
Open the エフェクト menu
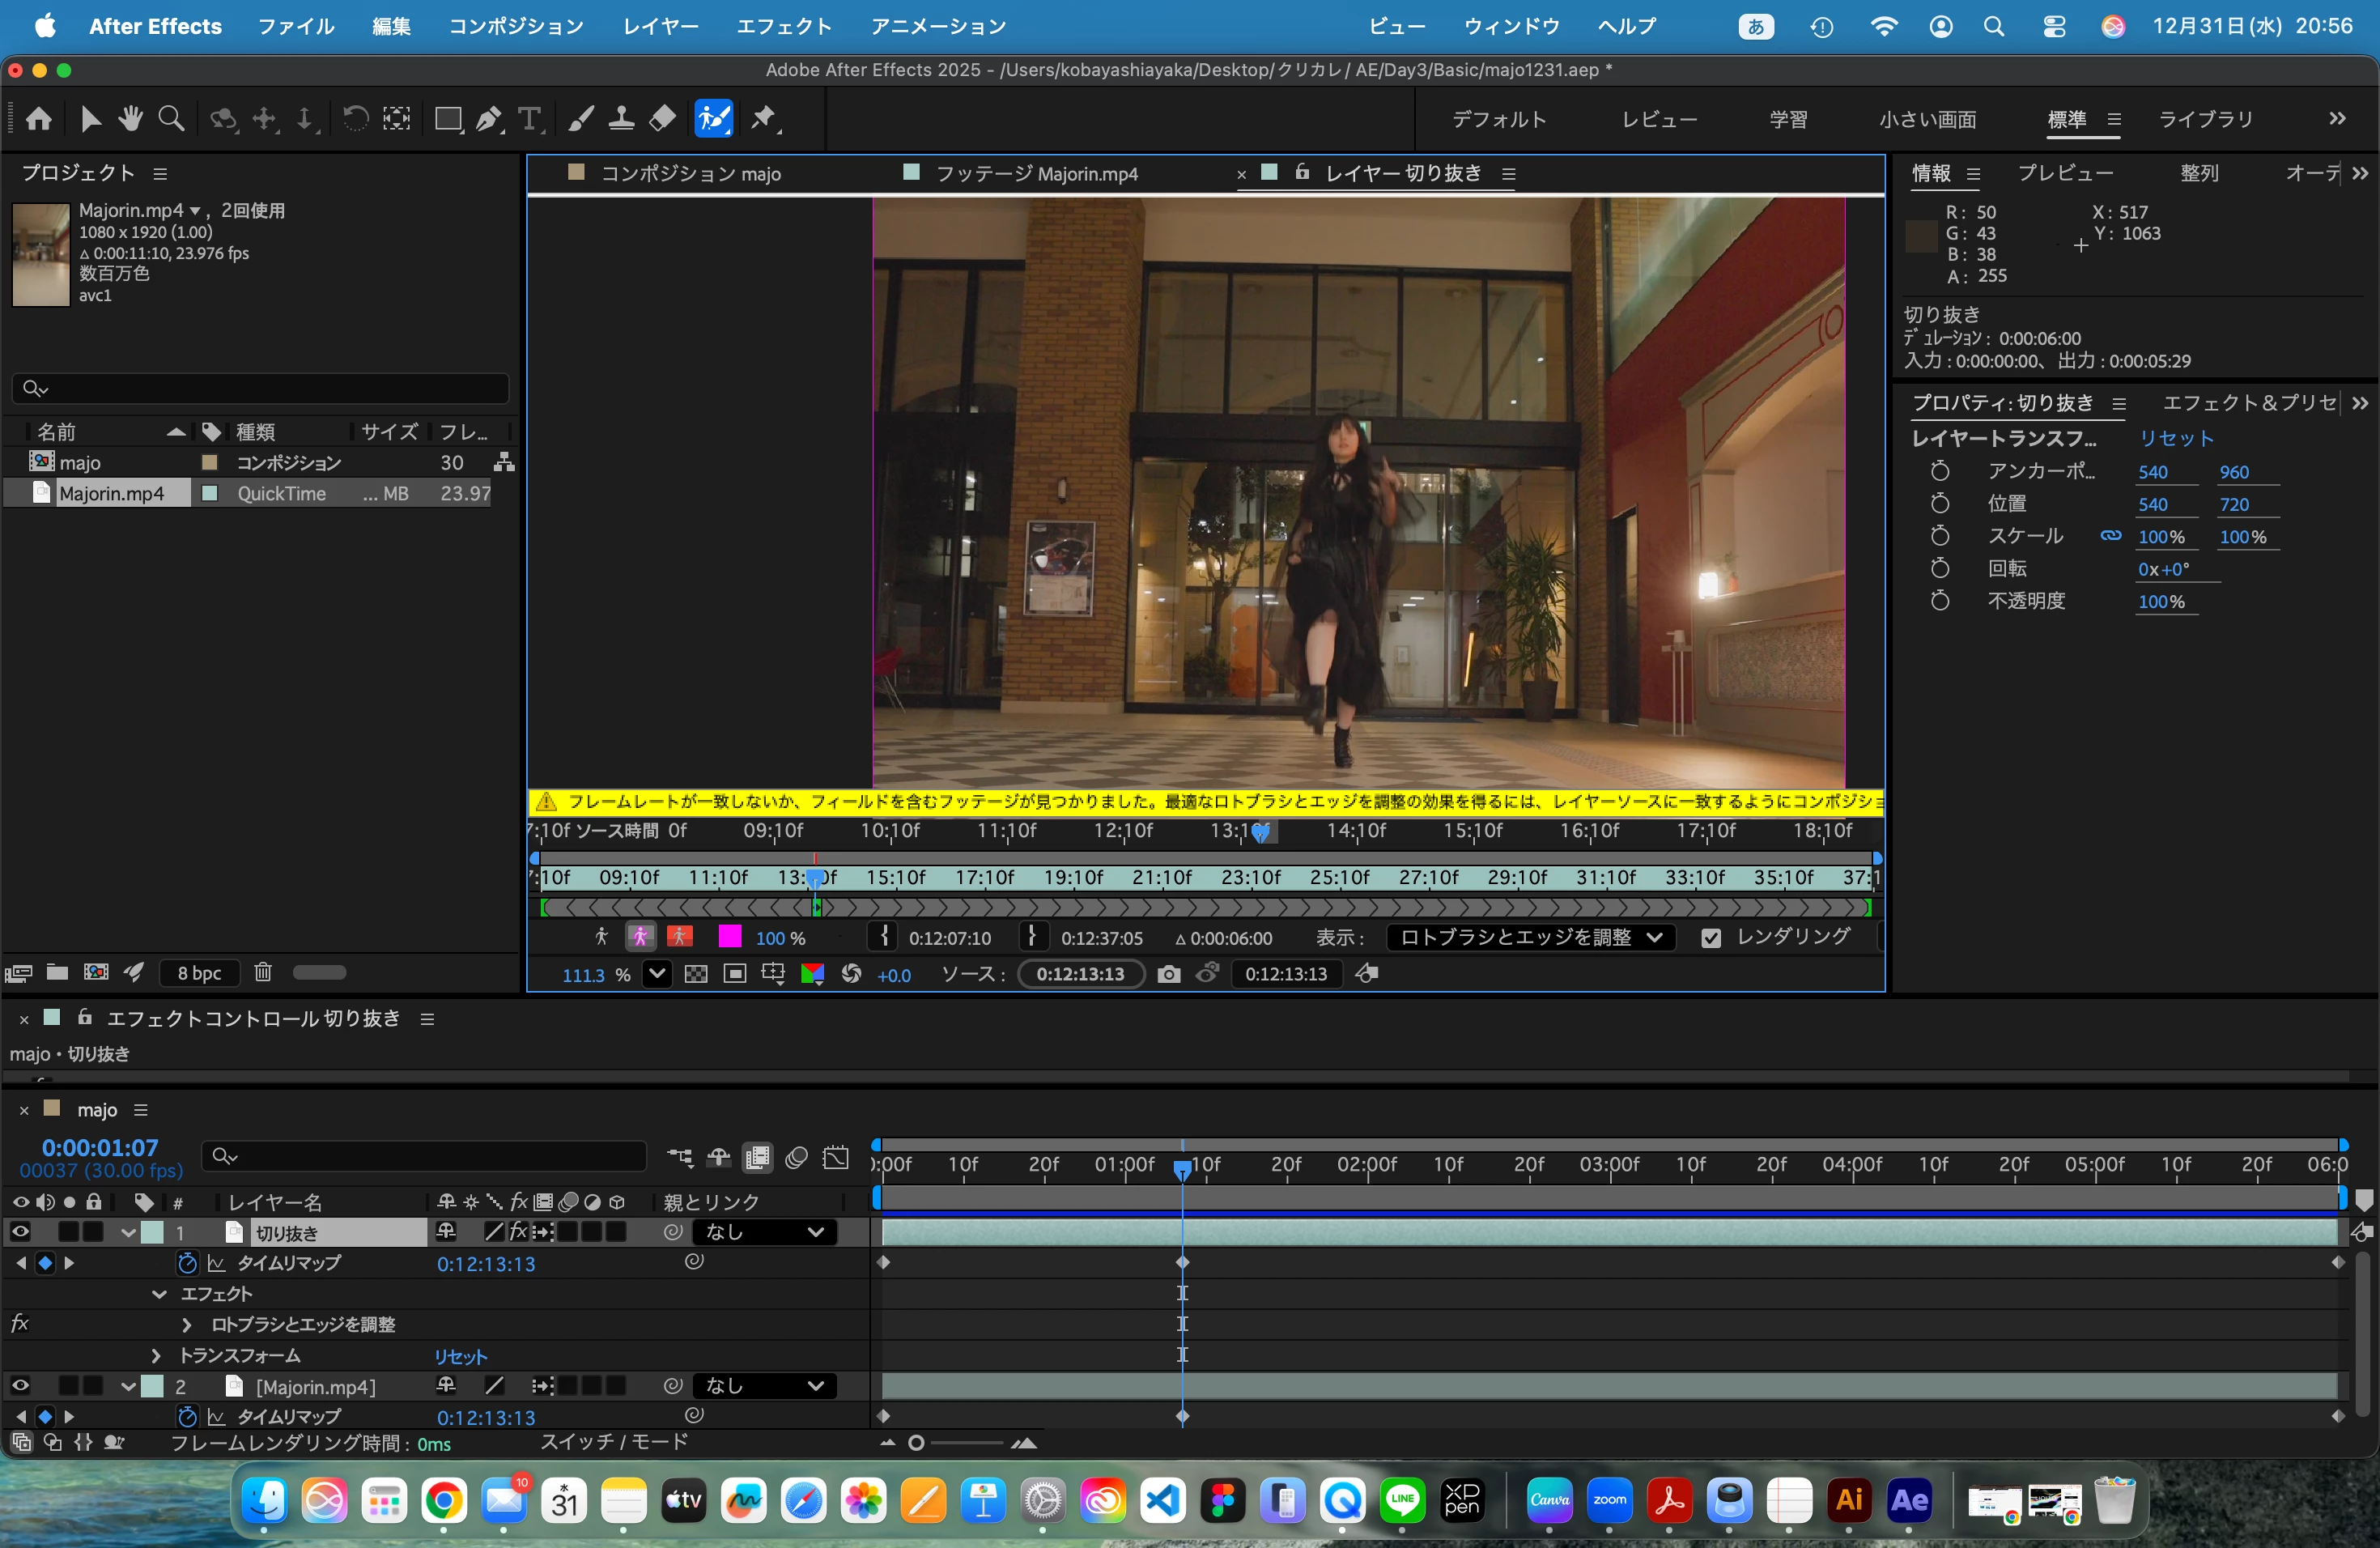(784, 26)
